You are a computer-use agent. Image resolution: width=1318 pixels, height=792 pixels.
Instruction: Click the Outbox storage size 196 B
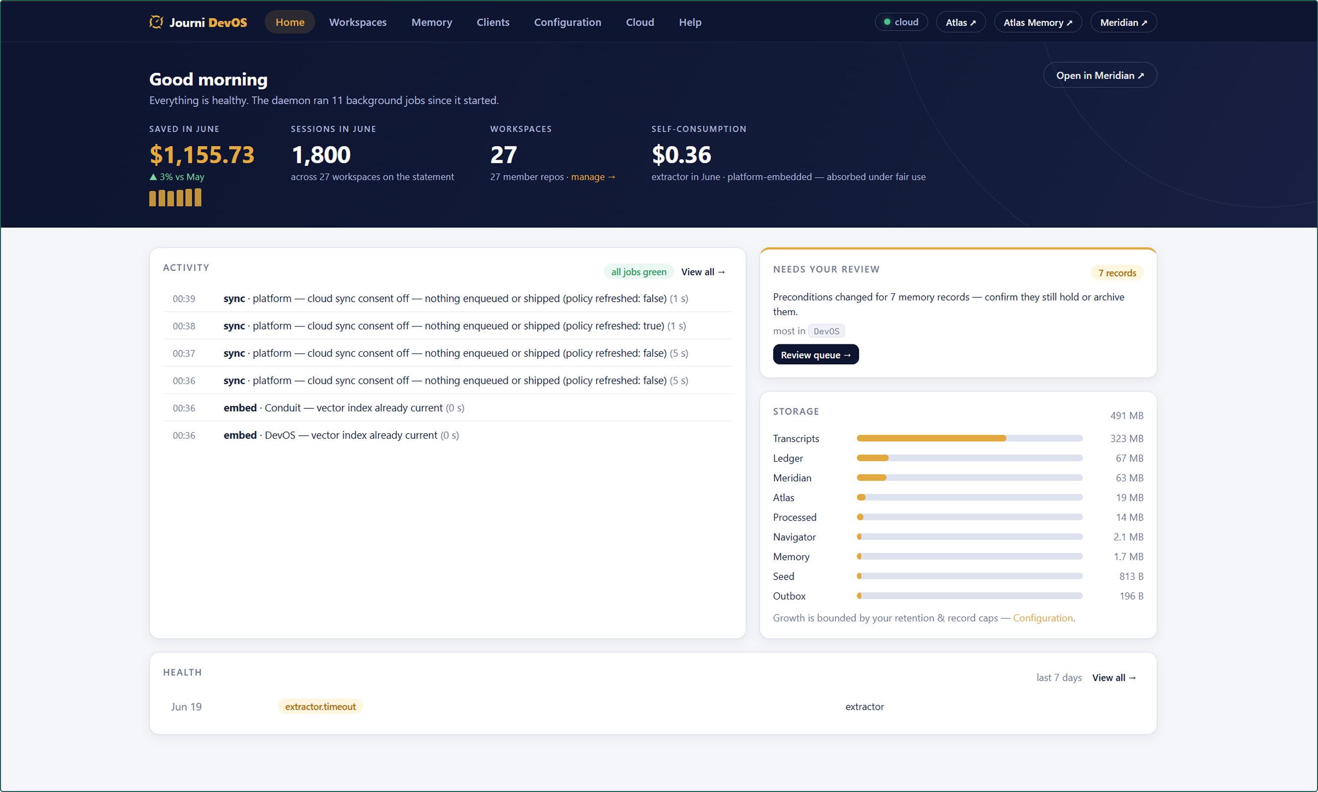click(x=1131, y=596)
